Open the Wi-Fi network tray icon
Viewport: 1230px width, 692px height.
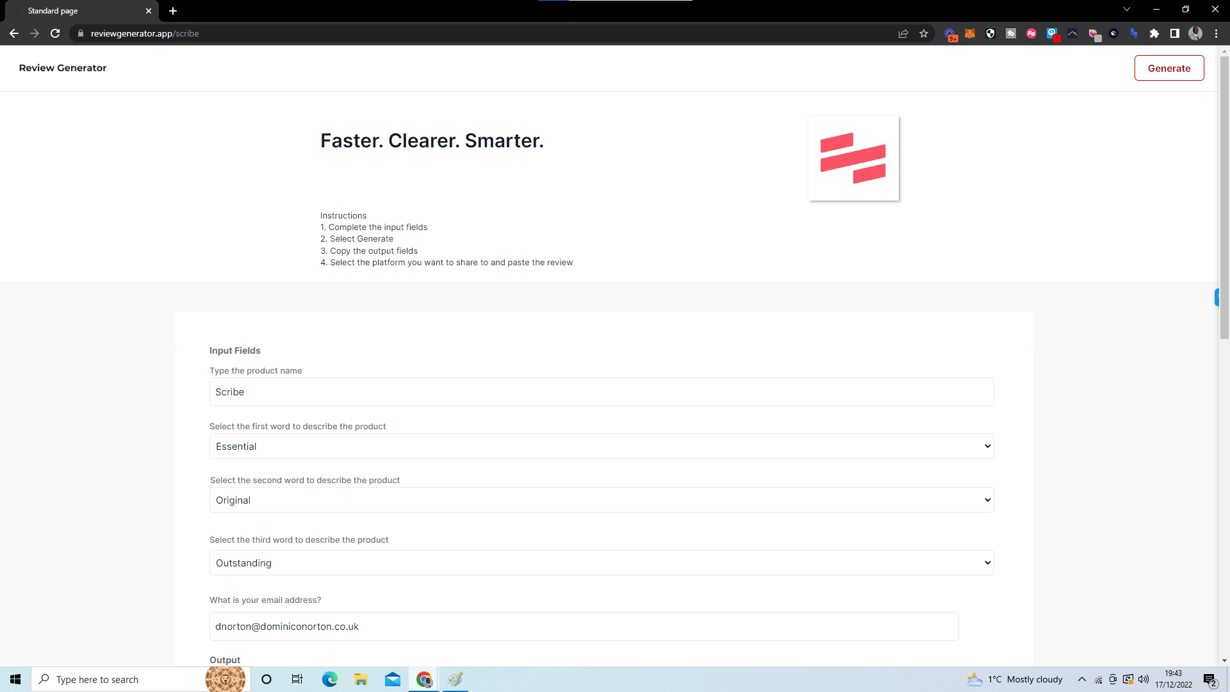coord(1098,679)
